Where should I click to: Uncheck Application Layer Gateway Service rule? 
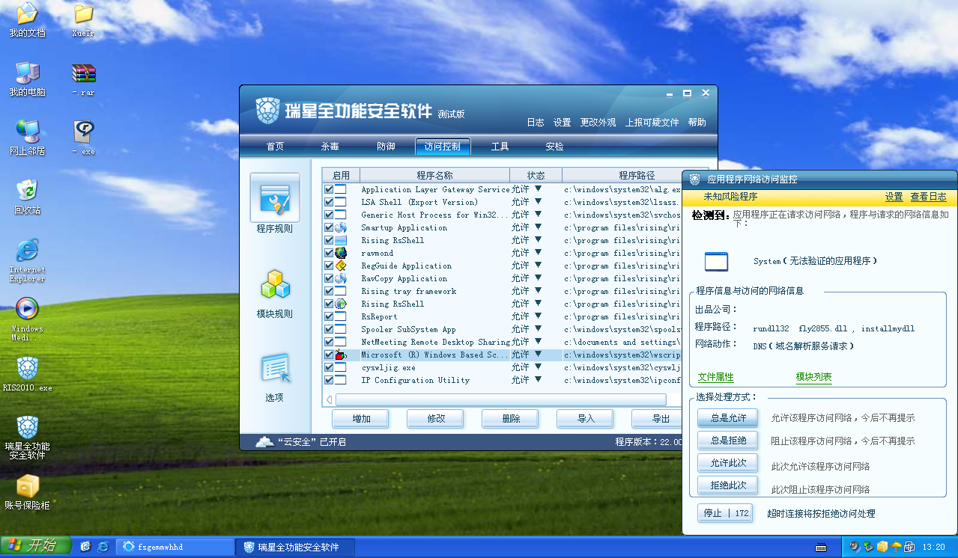[x=329, y=189]
